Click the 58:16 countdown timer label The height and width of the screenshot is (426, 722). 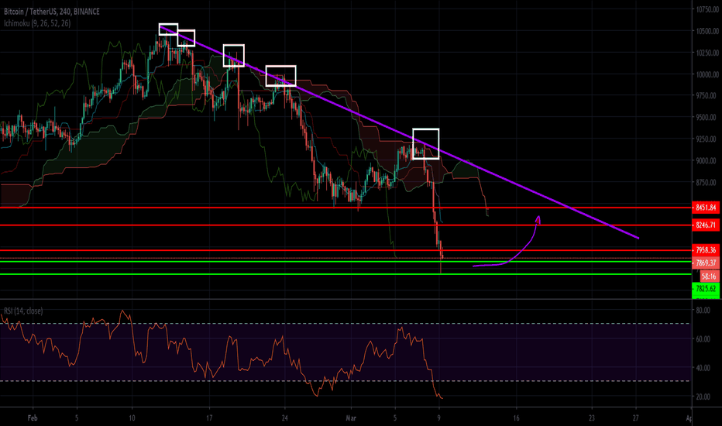pyautogui.click(x=709, y=277)
